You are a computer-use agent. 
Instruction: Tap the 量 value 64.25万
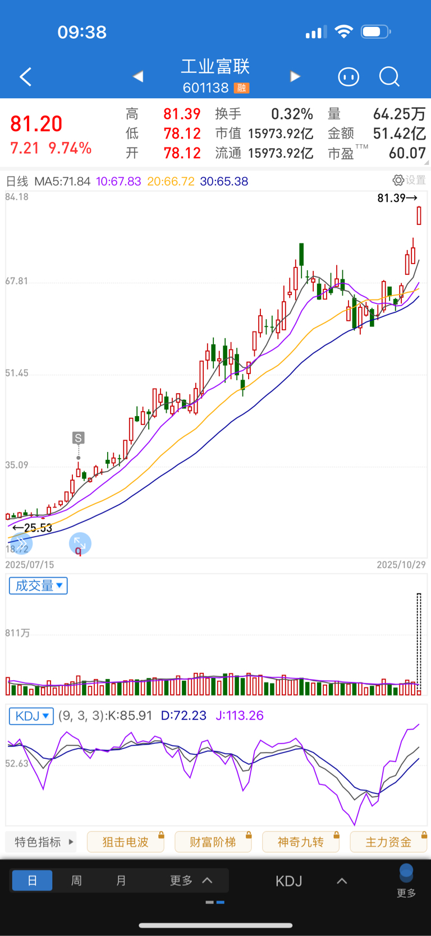point(400,114)
